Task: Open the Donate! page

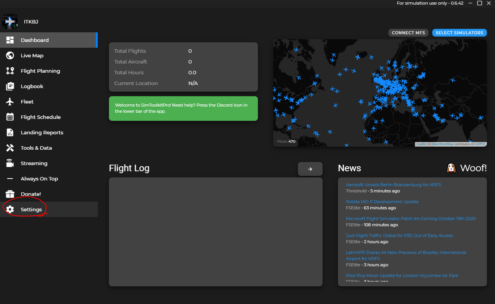Action: (48, 194)
